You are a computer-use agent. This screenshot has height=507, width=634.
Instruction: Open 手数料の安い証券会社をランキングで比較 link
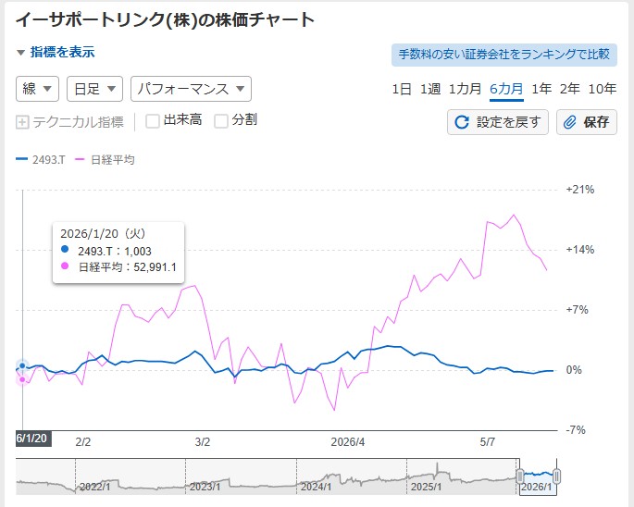coord(504,55)
